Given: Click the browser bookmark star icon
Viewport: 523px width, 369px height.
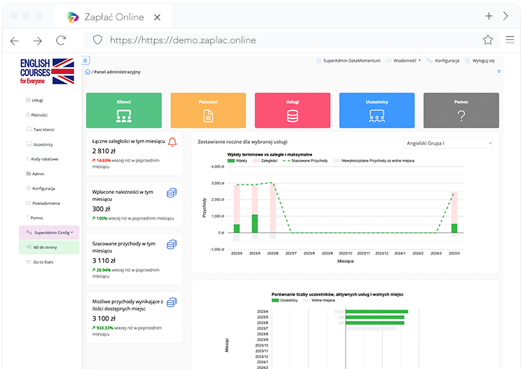Looking at the screenshot, I should coord(488,40).
